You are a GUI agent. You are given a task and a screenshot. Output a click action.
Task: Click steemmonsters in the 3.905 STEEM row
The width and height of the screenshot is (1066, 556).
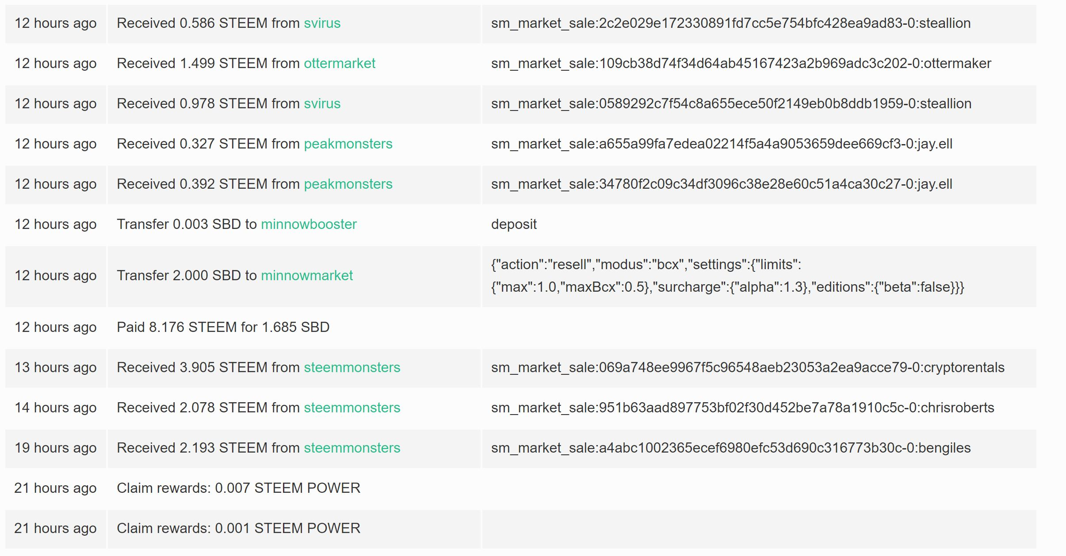point(352,367)
